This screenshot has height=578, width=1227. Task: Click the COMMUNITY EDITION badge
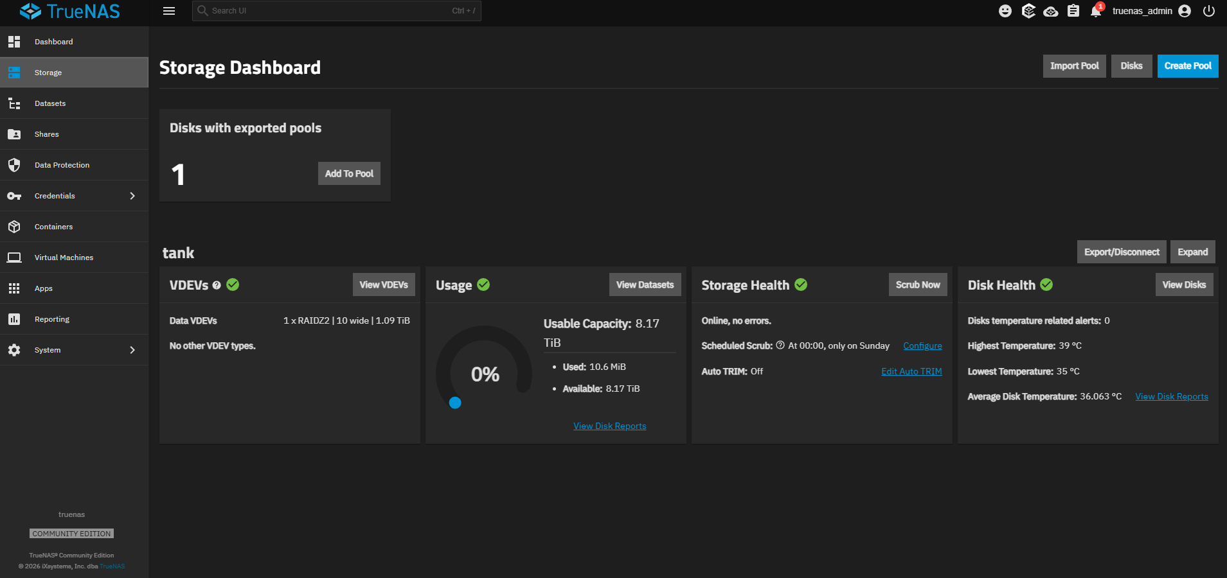tap(71, 534)
